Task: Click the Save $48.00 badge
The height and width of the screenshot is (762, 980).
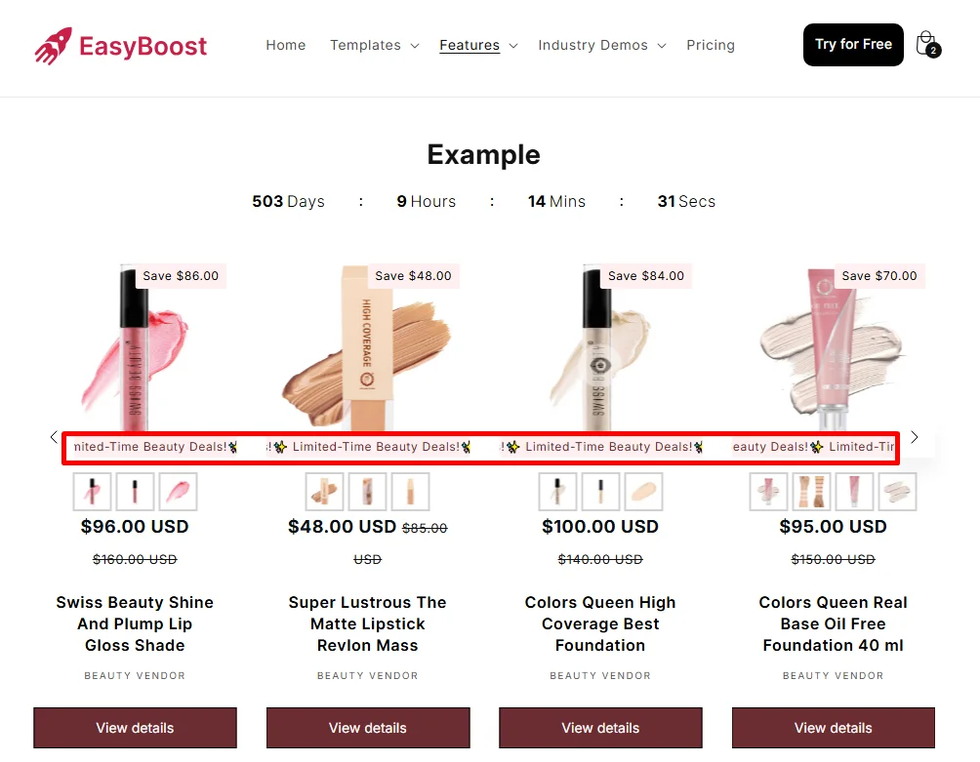Action: click(413, 276)
